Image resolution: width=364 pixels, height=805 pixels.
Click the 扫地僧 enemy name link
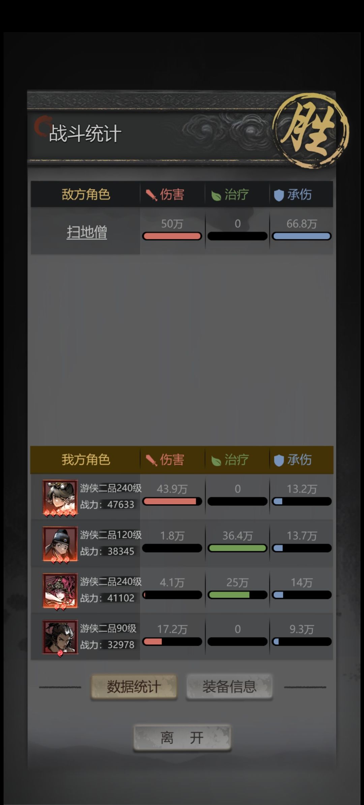(x=87, y=232)
